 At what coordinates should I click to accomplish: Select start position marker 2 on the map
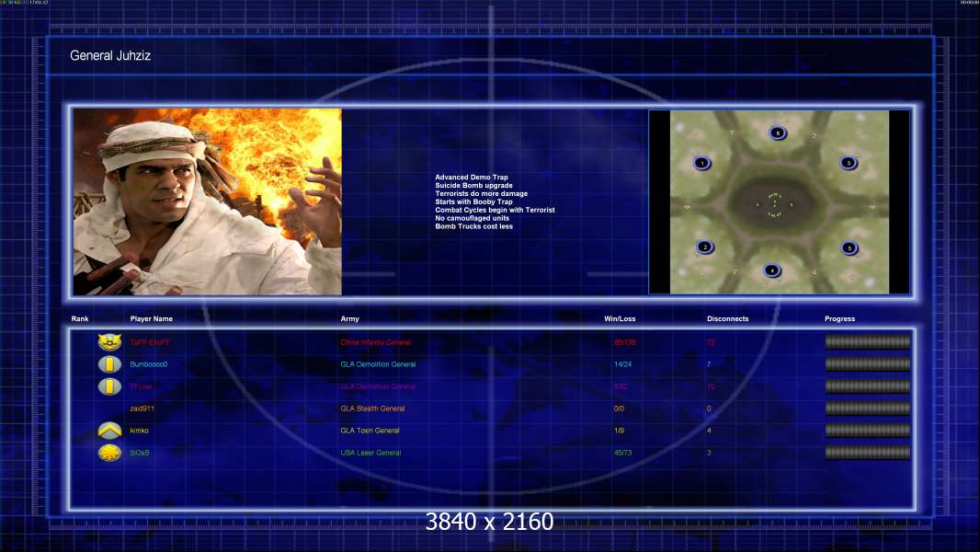[x=705, y=247]
